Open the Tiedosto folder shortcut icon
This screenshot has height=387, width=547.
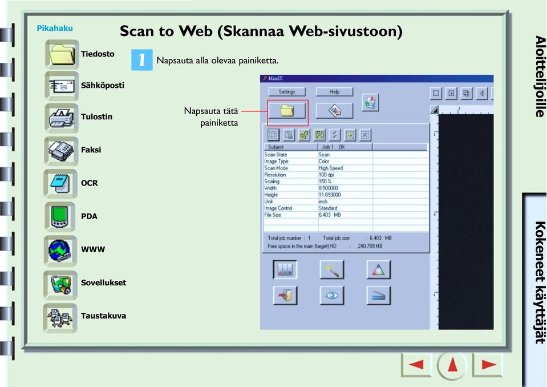[x=62, y=54]
